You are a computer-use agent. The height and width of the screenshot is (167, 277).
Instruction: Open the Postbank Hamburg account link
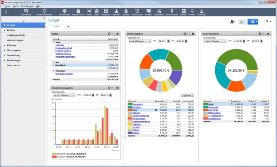pyautogui.click(x=63, y=51)
